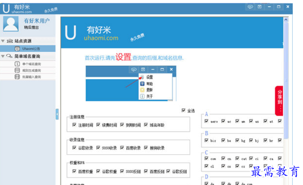Uncheck the as suffix checkbox

pyautogui.click(x=251, y=121)
